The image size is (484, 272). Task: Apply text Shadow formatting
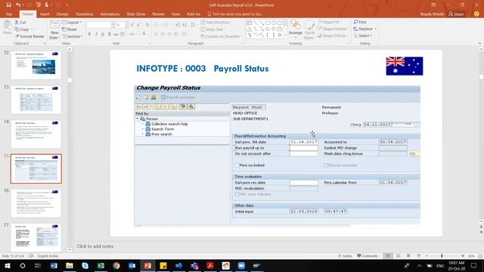(109, 34)
